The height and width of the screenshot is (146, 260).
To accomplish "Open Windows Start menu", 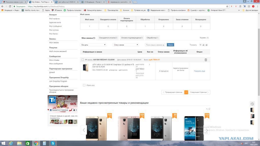I will coord(3,143).
